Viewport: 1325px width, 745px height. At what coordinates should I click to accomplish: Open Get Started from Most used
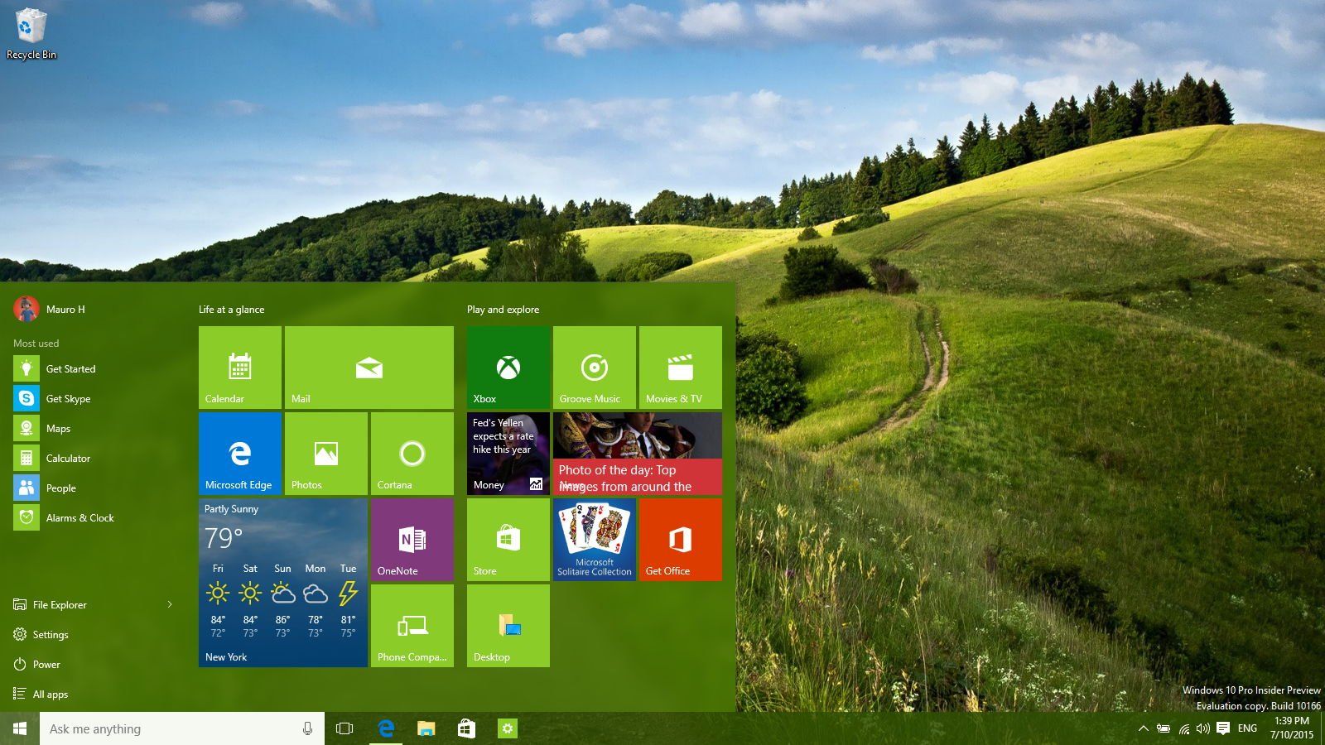pos(96,368)
